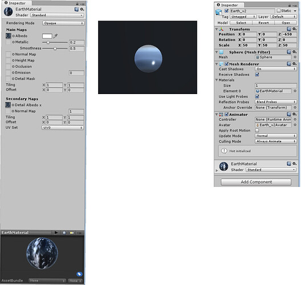Enable the Static checkbox
Image resolution: width=305 pixels, height=285 pixels.
coord(279,10)
